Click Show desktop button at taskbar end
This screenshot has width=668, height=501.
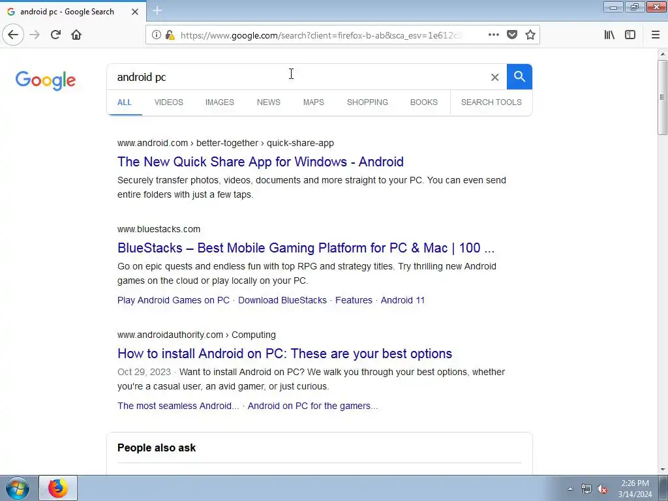click(x=663, y=488)
